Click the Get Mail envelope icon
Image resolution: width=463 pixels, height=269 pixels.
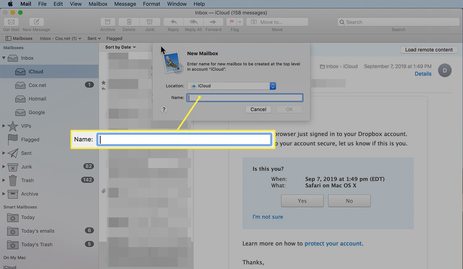pyautogui.click(x=11, y=22)
